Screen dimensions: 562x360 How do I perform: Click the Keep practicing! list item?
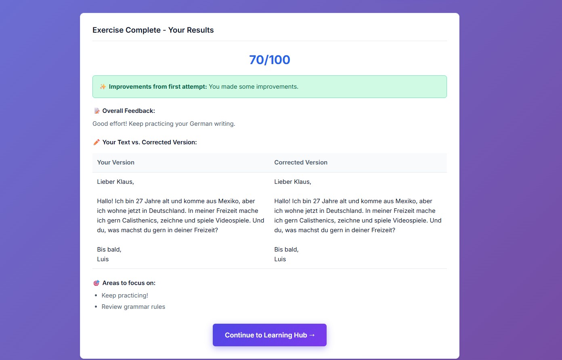pos(125,295)
